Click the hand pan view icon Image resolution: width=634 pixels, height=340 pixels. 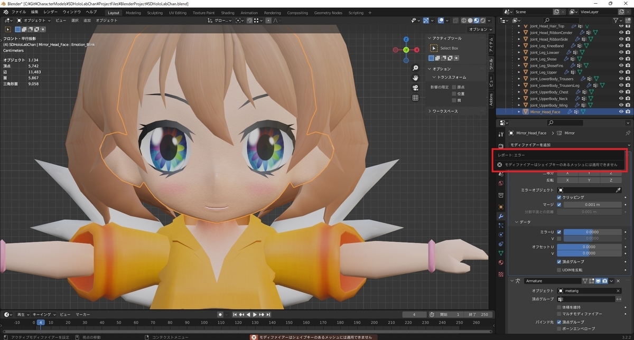pyautogui.click(x=416, y=78)
